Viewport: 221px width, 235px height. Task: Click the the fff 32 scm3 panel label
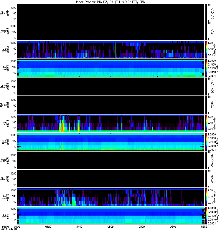(x=5, y=179)
